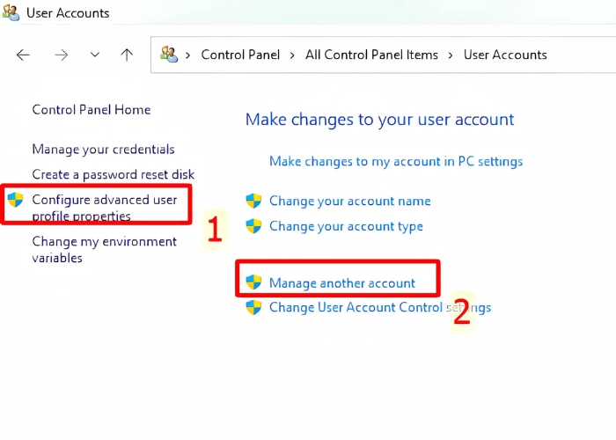Click the shield icon beside Change your account name

253,202
